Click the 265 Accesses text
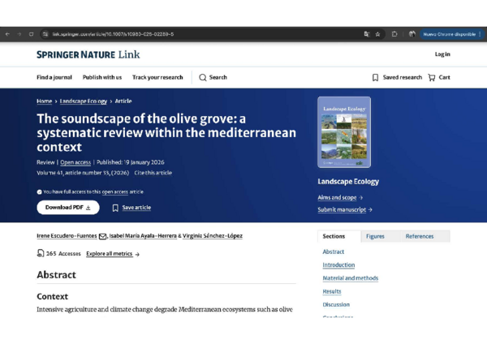 pyautogui.click(x=63, y=254)
